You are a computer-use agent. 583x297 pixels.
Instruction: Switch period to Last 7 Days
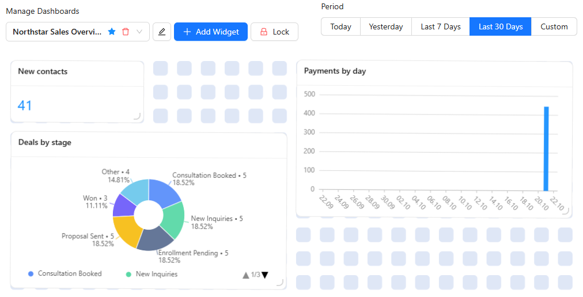click(x=441, y=26)
